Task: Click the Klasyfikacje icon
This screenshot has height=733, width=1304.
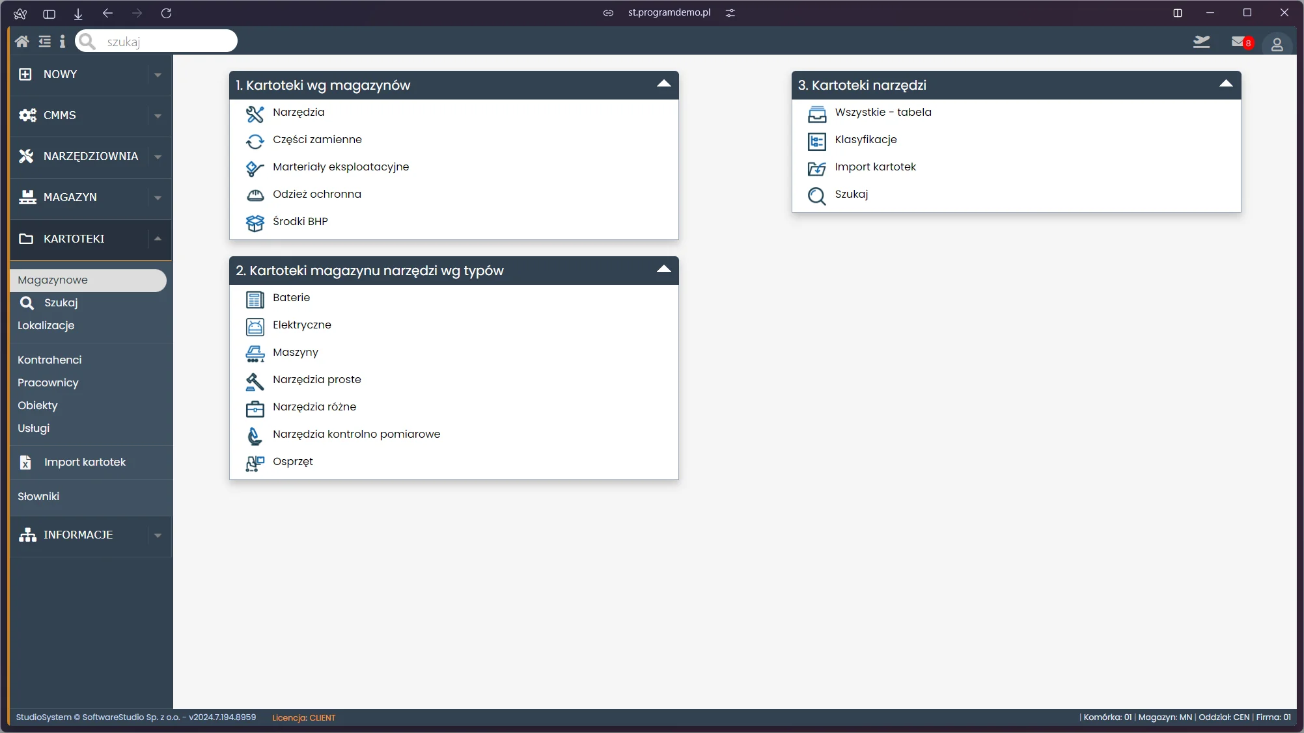Action: [816, 141]
